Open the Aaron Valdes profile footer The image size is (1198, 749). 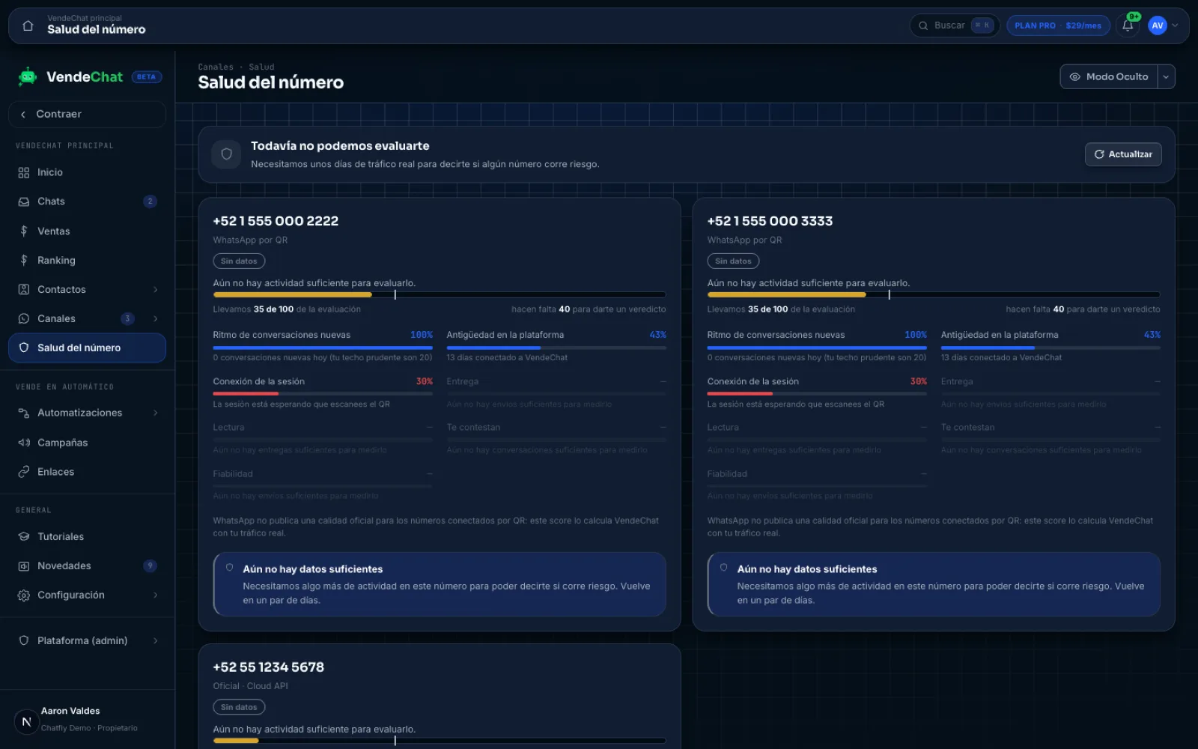pyautogui.click(x=87, y=720)
